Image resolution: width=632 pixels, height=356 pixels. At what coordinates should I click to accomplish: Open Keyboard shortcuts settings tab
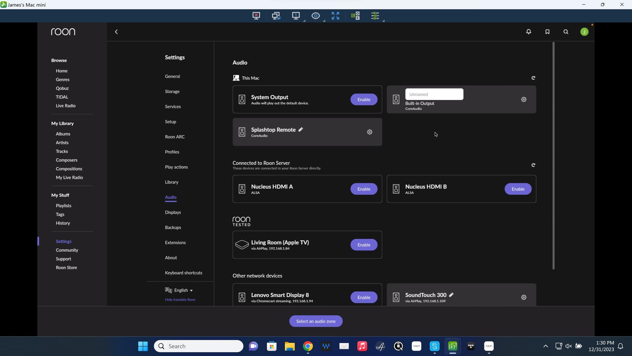[184, 273]
